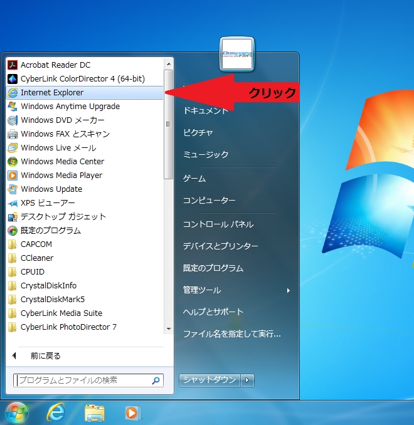Open Internet Explorer from the taskbar
The height and width of the screenshot is (425, 414).
coord(56,412)
